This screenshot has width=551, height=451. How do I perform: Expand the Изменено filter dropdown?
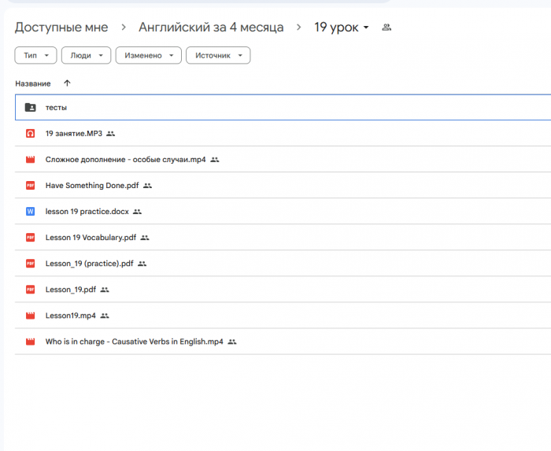click(148, 55)
